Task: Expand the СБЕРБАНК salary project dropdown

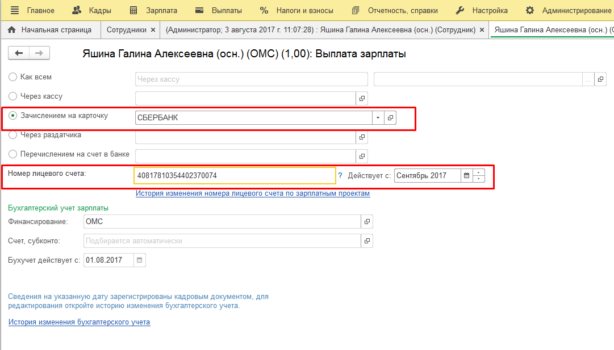Action: coord(378,117)
